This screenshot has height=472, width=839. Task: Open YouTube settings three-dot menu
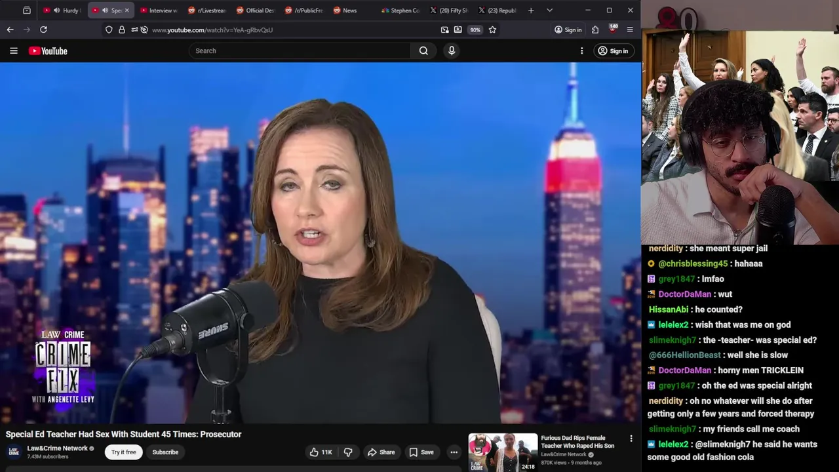[581, 50]
